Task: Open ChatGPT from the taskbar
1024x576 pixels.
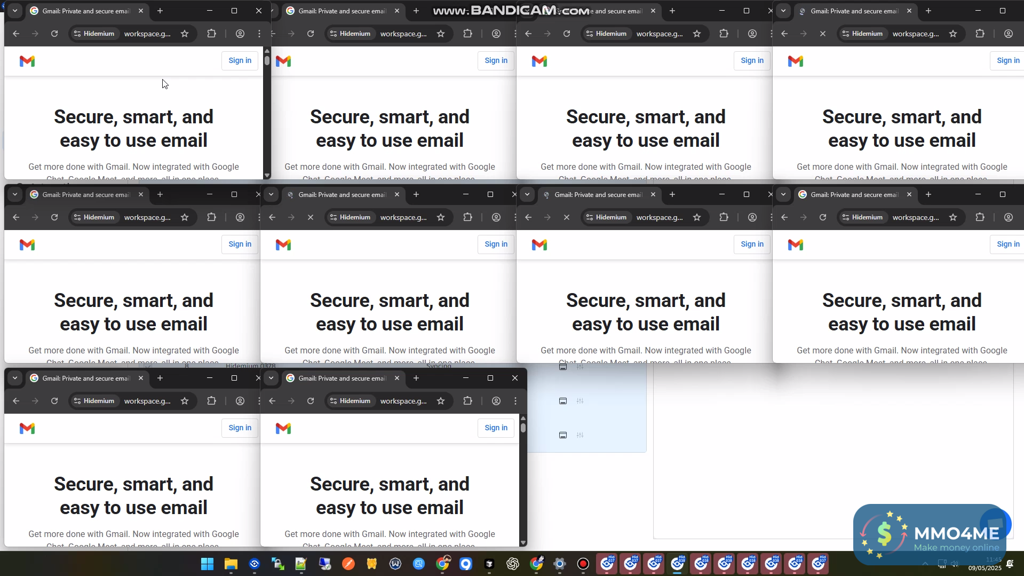Action: click(x=513, y=564)
